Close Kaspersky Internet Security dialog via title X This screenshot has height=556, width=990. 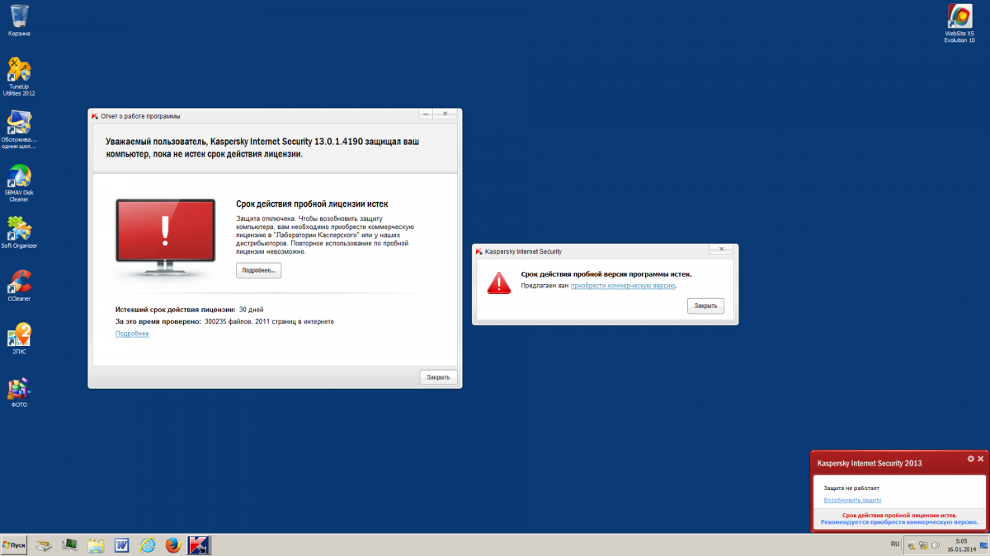[722, 249]
